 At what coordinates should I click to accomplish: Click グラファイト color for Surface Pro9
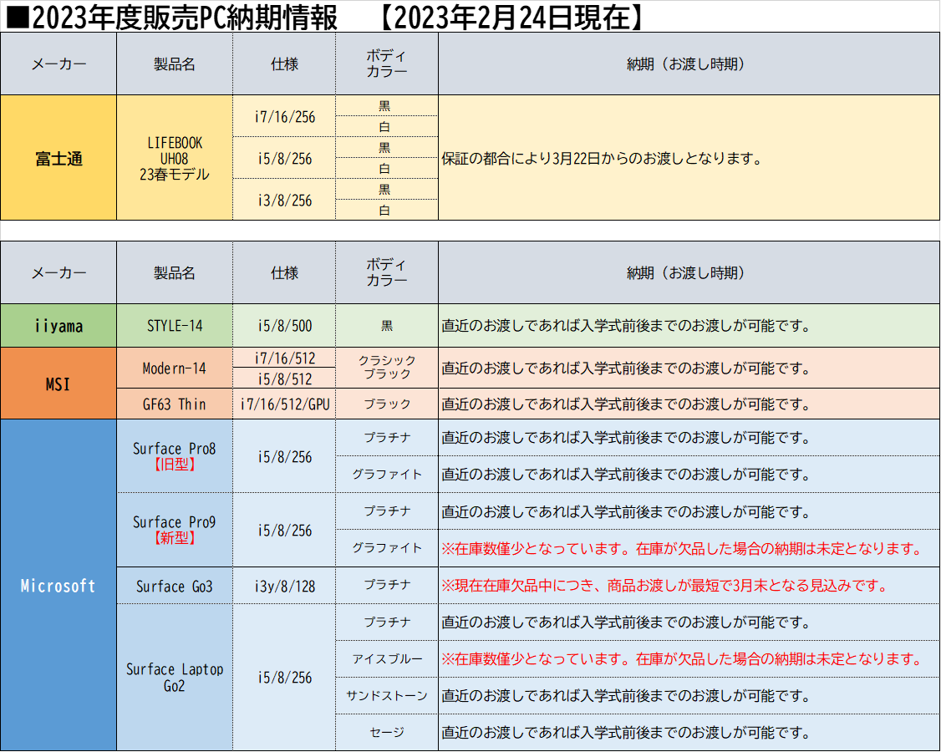tap(387, 548)
